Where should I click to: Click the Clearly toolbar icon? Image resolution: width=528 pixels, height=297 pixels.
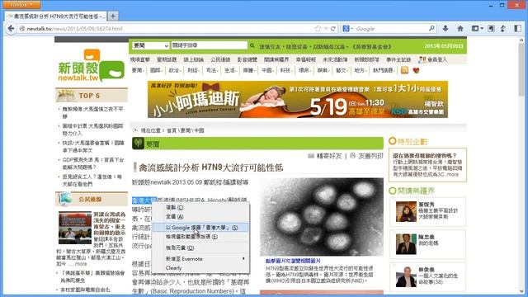pos(503,29)
